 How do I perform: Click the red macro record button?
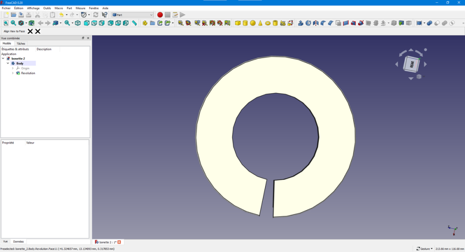[x=160, y=15]
